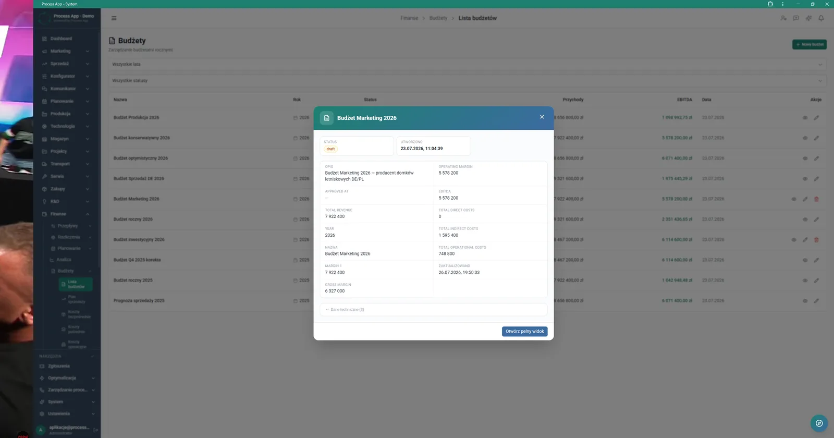View Budżet Marketing 2026 row eye icon
The image size is (834, 438).
tap(794, 199)
